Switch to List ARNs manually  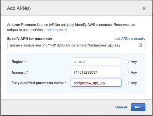[x=130, y=39]
